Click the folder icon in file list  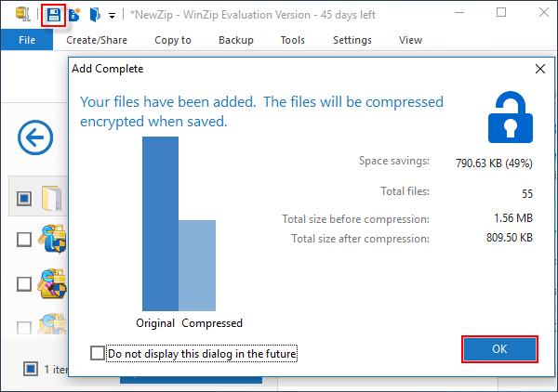52,198
